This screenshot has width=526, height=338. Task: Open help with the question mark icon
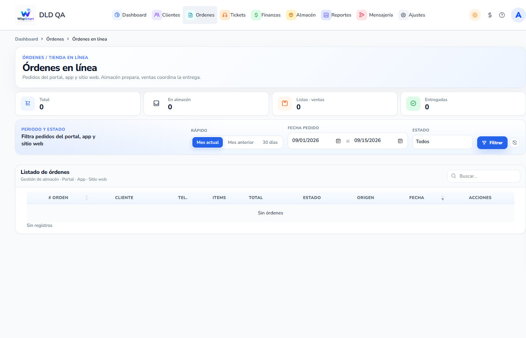point(502,15)
